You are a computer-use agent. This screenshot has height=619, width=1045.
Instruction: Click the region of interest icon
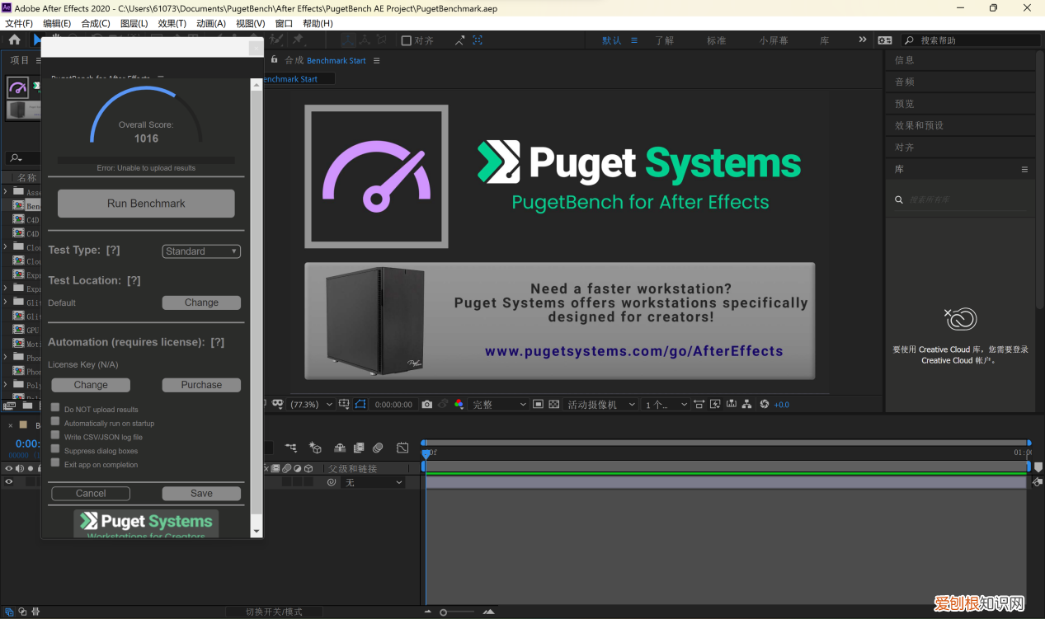538,405
